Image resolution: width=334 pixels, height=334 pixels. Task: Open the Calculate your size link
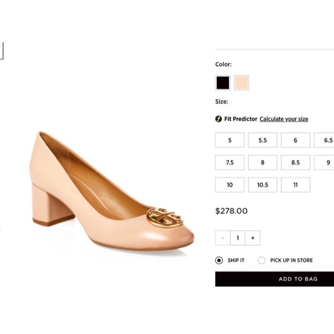click(x=283, y=119)
